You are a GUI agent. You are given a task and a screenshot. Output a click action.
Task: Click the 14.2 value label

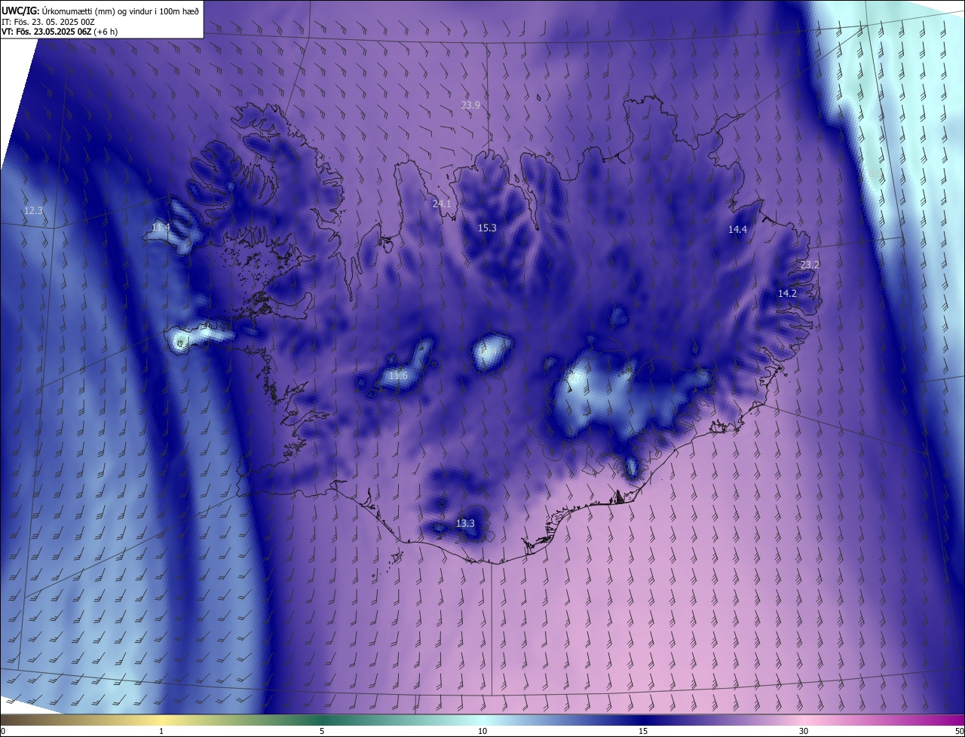pyautogui.click(x=787, y=293)
